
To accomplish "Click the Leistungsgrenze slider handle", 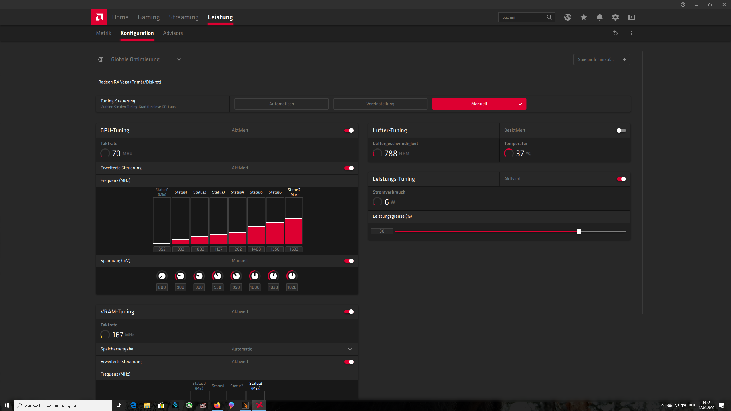I will [579, 231].
